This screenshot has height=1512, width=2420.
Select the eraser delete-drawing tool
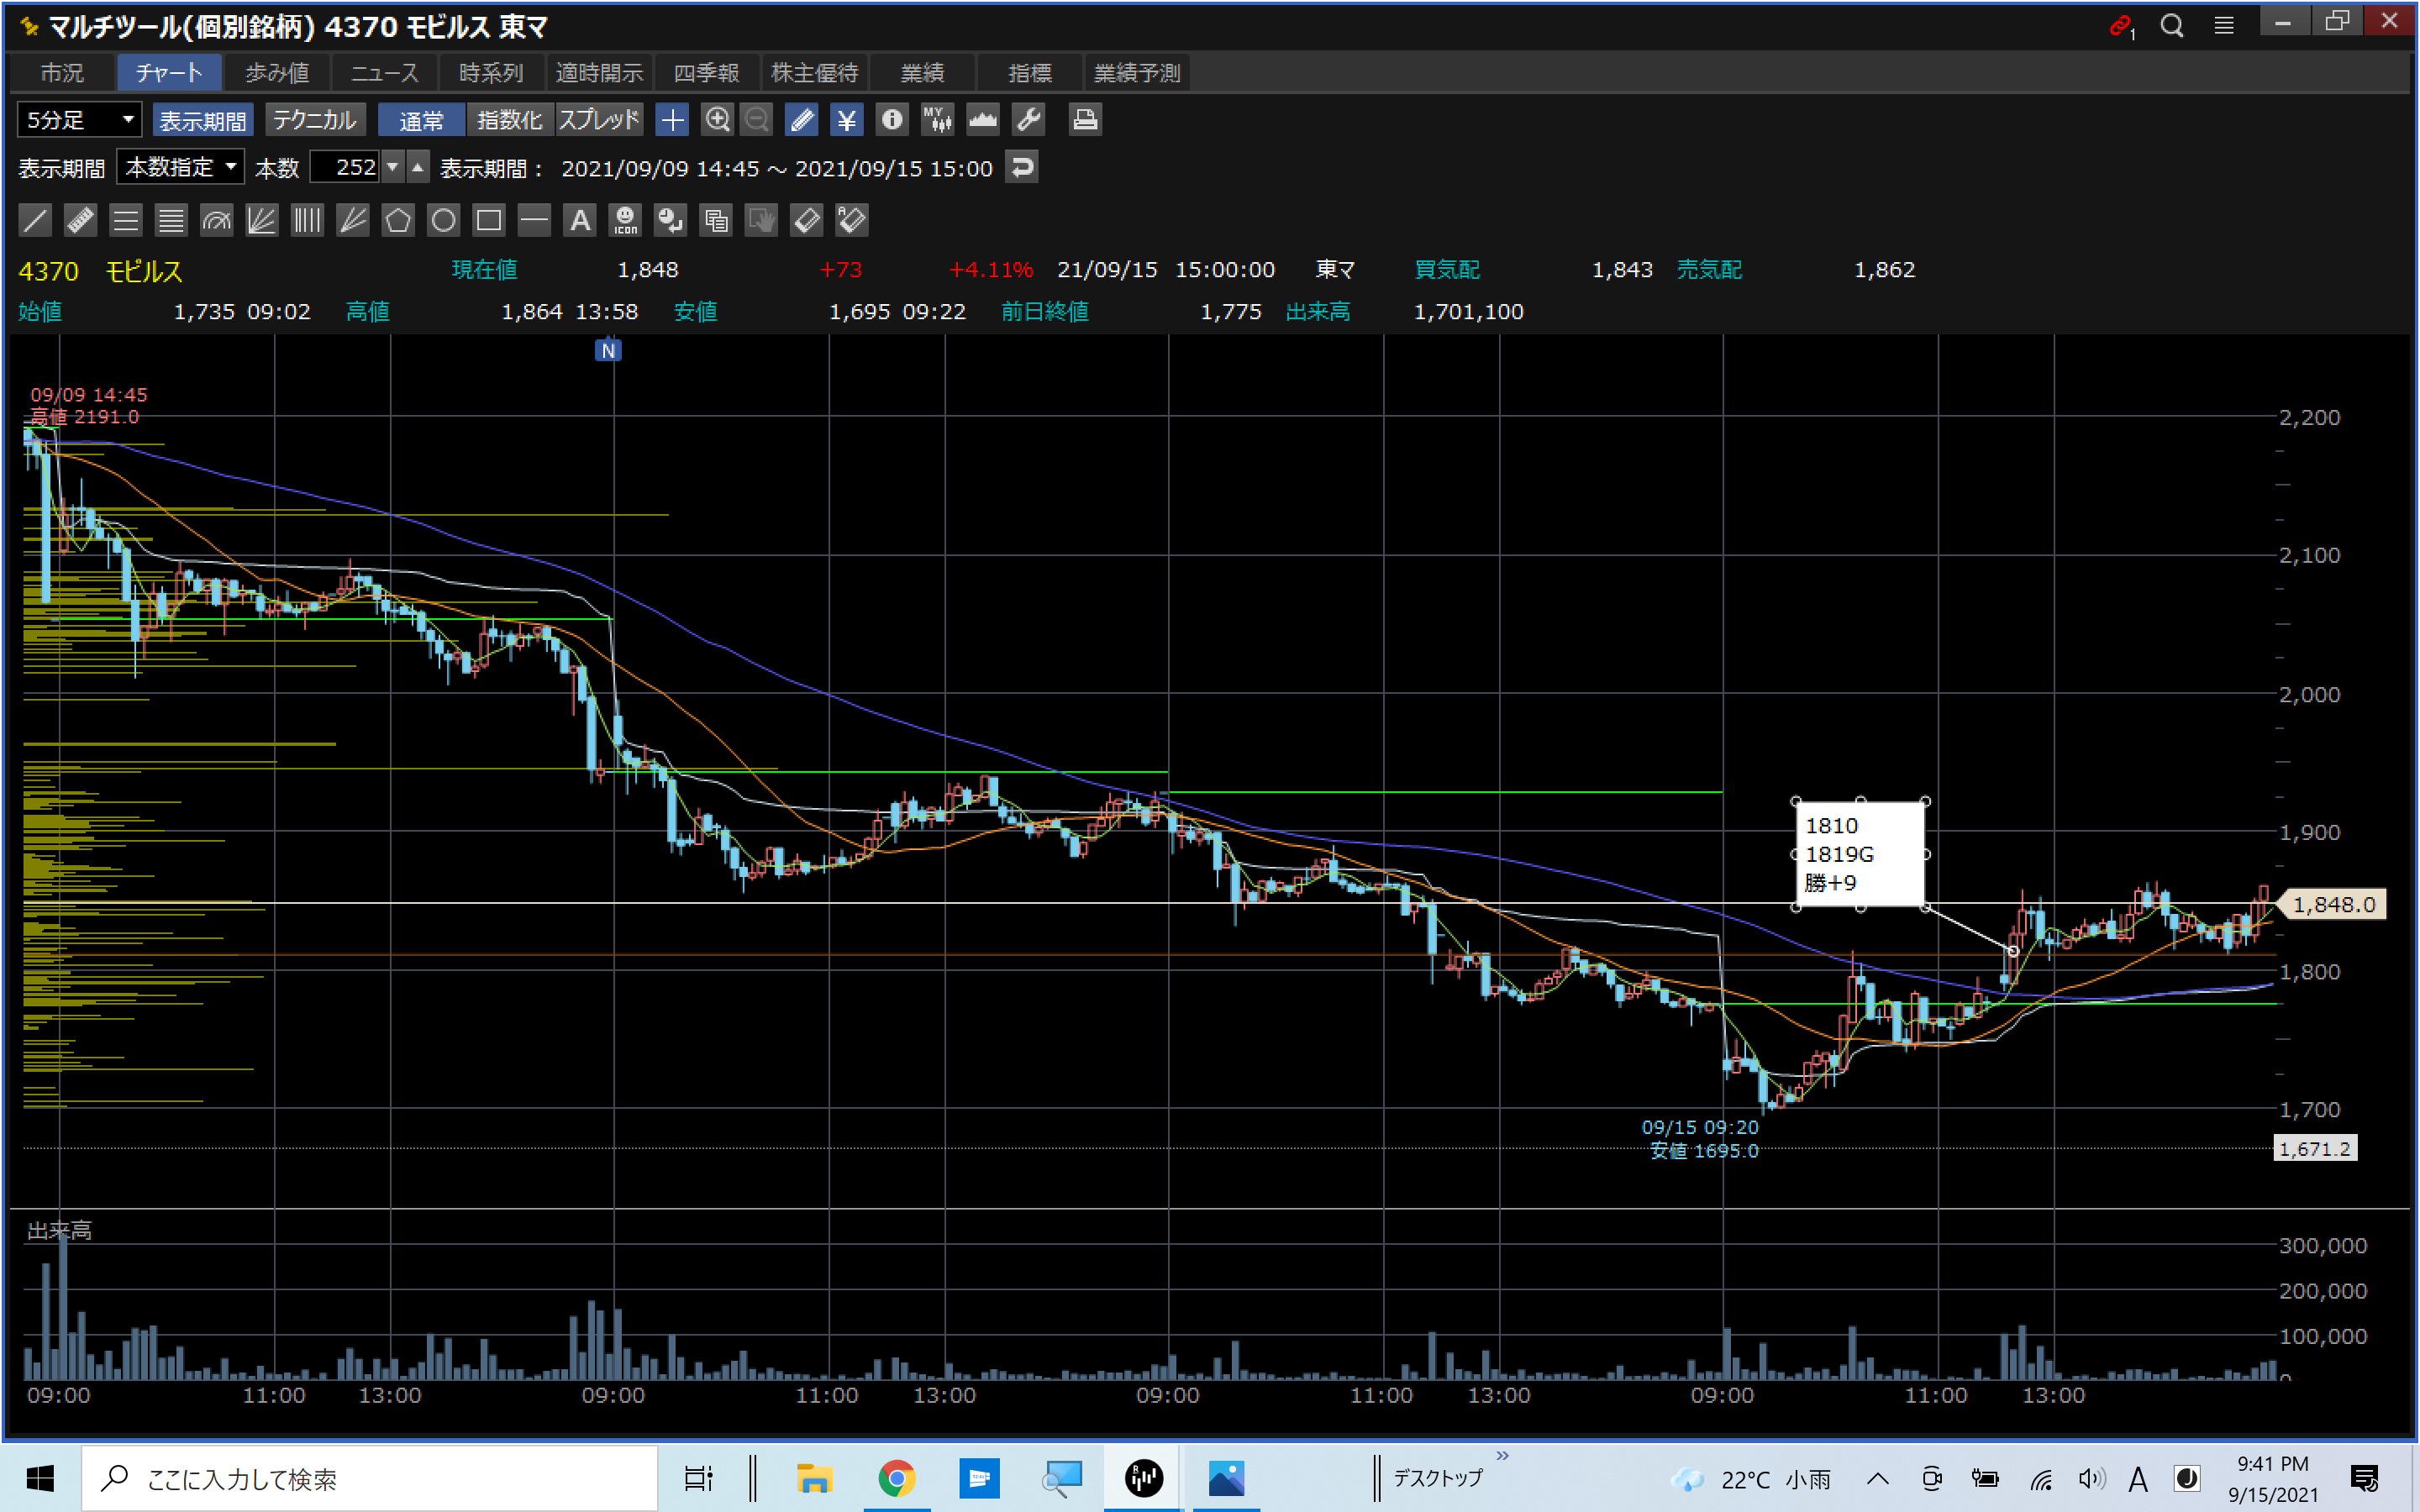pos(806,220)
